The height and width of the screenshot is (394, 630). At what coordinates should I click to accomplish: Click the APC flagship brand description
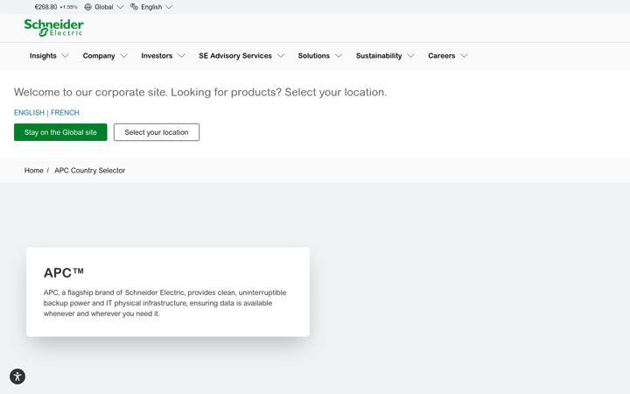pos(164,303)
